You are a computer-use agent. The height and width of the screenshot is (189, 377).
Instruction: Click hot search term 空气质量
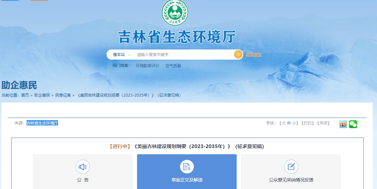(x=173, y=66)
